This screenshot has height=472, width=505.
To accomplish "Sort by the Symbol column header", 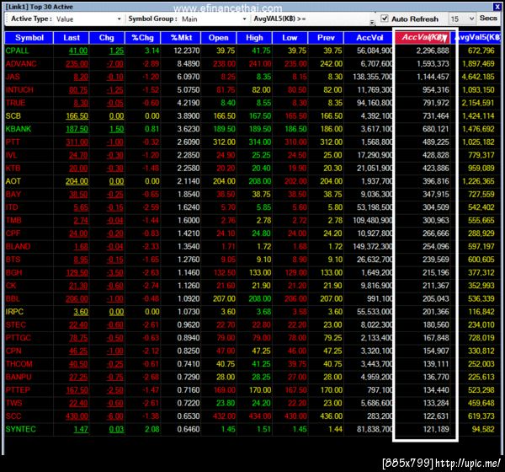I will pyautogui.click(x=29, y=38).
